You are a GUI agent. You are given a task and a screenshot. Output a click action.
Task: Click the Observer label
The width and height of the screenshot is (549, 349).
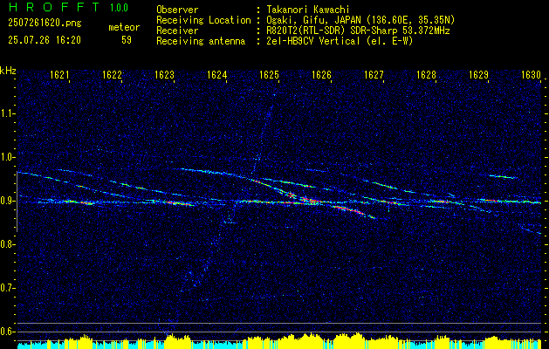coord(177,10)
